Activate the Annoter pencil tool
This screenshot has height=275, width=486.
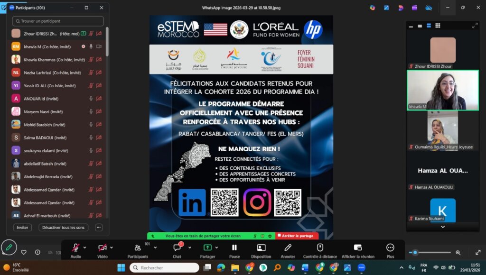288,250
